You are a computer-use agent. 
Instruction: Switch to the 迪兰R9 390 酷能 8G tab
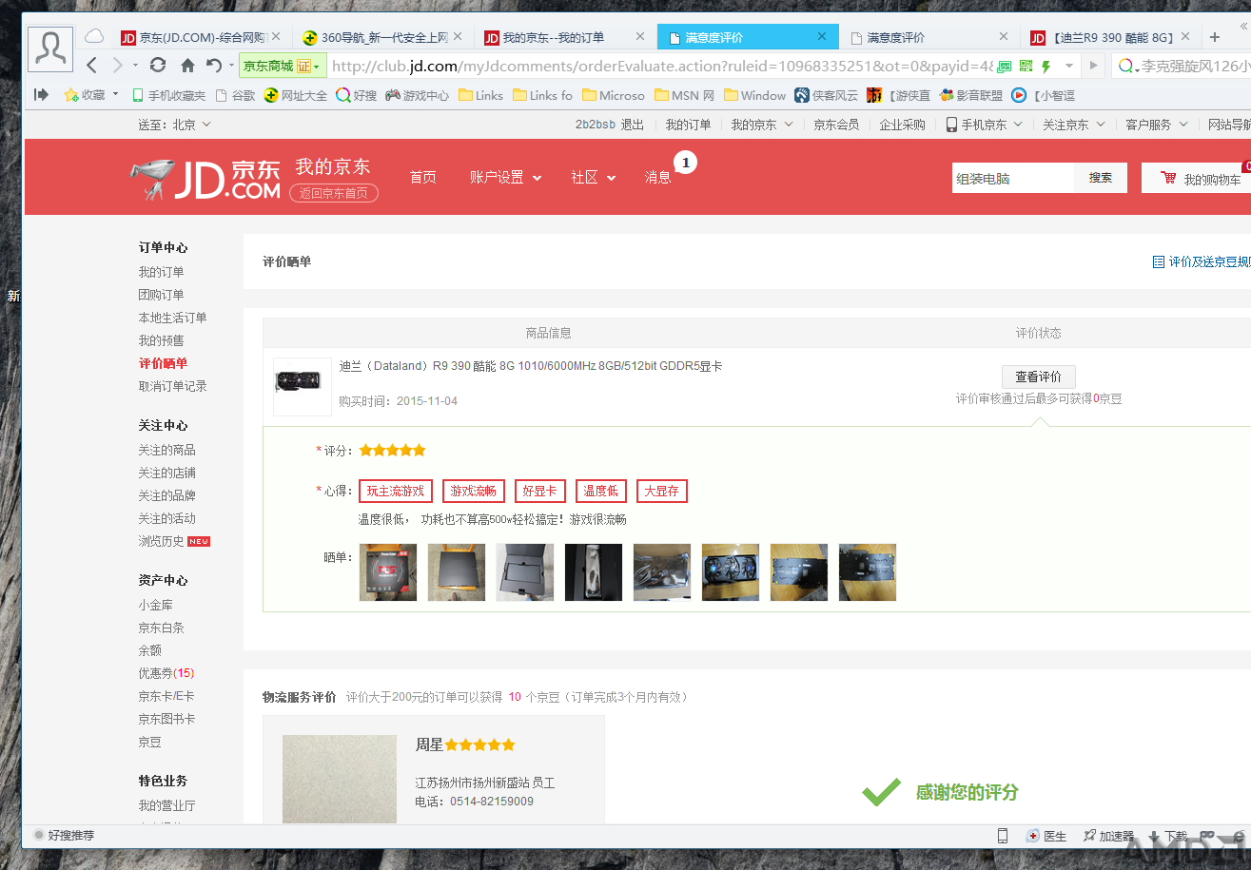click(1112, 37)
